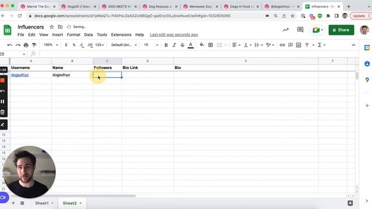Screen dimensions: 372x209
Task: Open the text color picker
Action: pyautogui.click(x=191, y=45)
